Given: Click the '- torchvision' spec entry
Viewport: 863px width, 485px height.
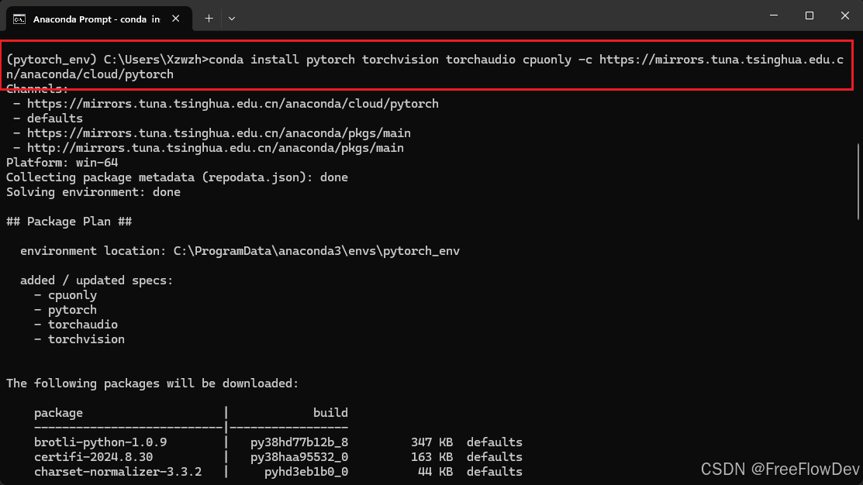Looking at the screenshot, I should coord(79,339).
